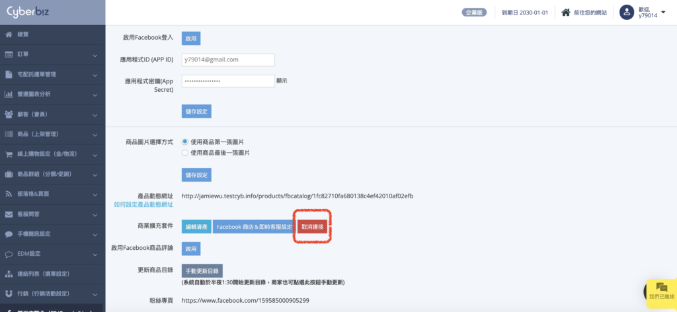The width and height of the screenshot is (677, 312).
Task: Click the 手機簡訊設定 speech bubble icon
Action: click(9, 234)
